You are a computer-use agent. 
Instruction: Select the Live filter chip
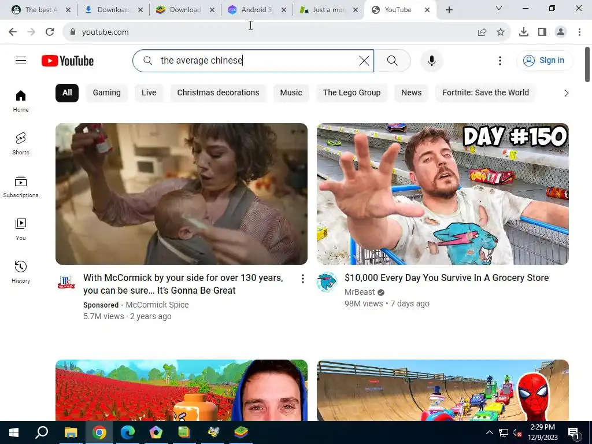click(149, 93)
